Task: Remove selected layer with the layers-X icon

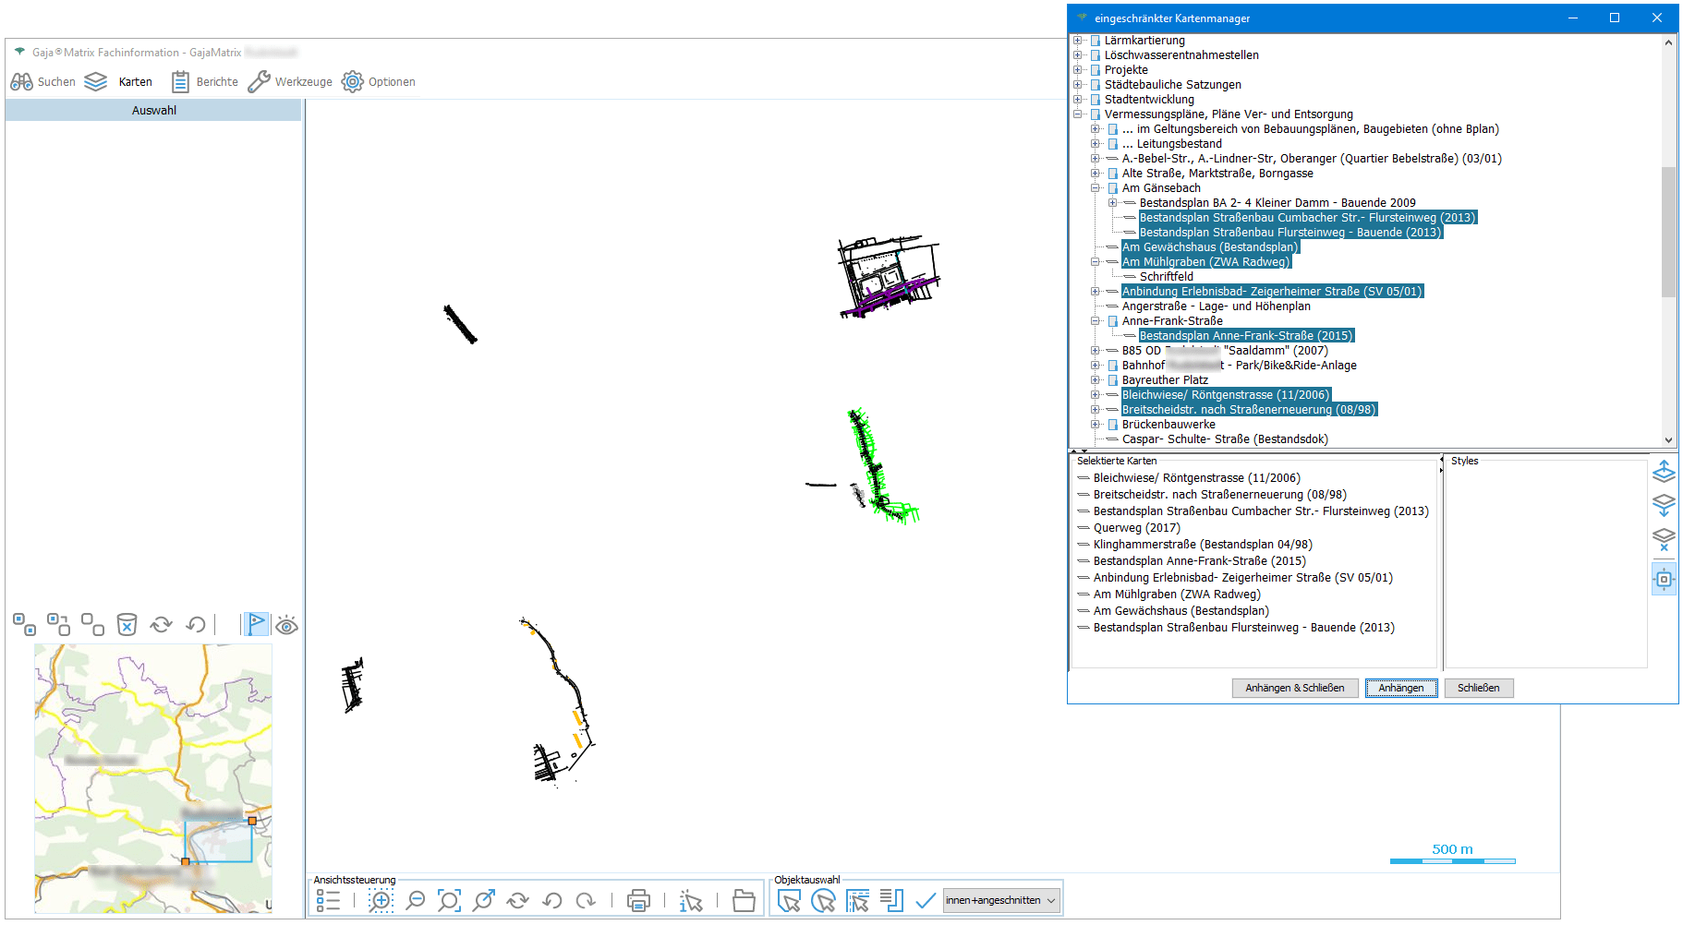Action: (1664, 540)
